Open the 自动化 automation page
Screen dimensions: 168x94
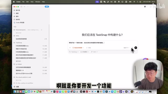(17, 20)
